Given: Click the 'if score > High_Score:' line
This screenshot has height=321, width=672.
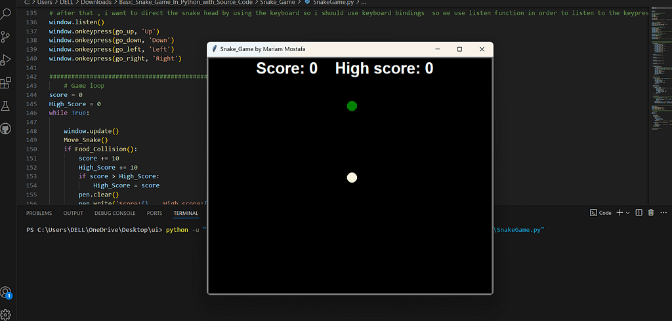Looking at the screenshot, I should point(119,176).
